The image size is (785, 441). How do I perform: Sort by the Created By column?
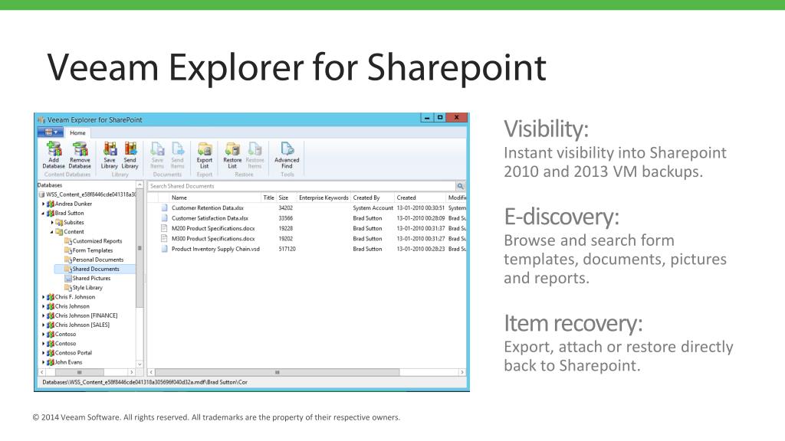coord(373,198)
